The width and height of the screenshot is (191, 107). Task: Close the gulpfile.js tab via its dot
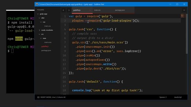point(90,10)
